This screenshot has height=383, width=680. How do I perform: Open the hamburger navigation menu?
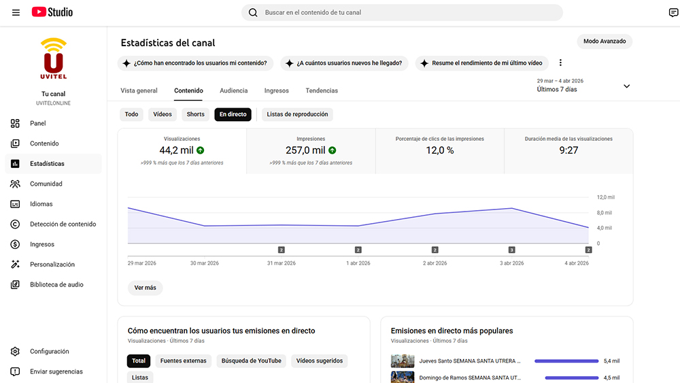16,12
